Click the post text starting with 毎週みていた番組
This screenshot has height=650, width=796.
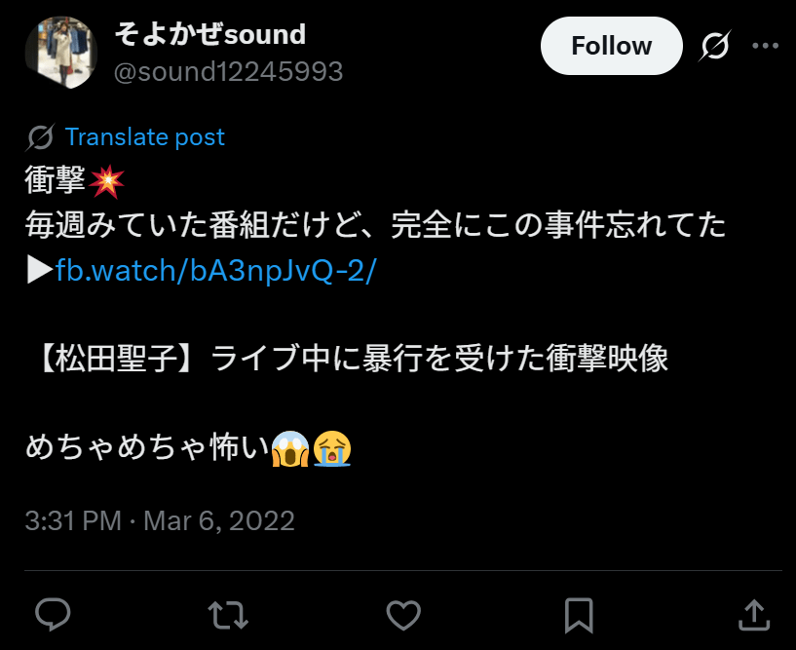point(376,226)
